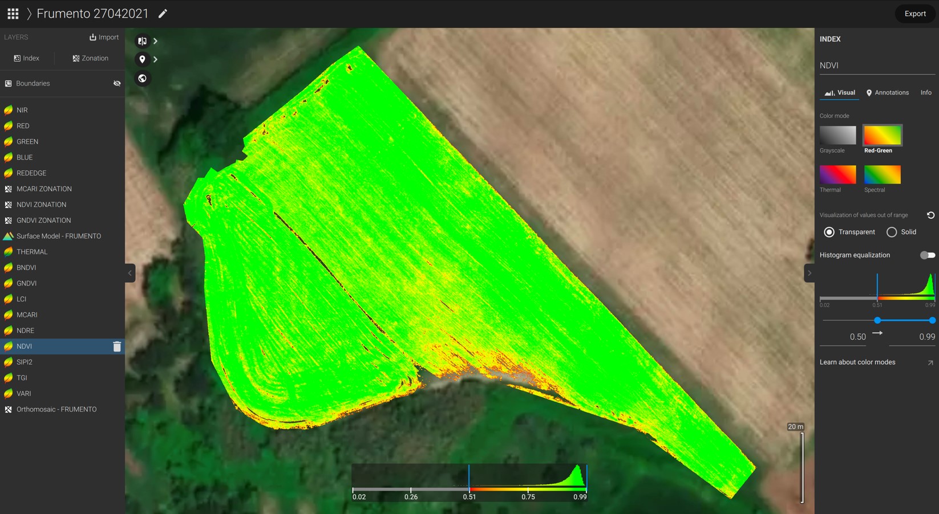Select the Thermal color mode
939x514 pixels.
837,175
